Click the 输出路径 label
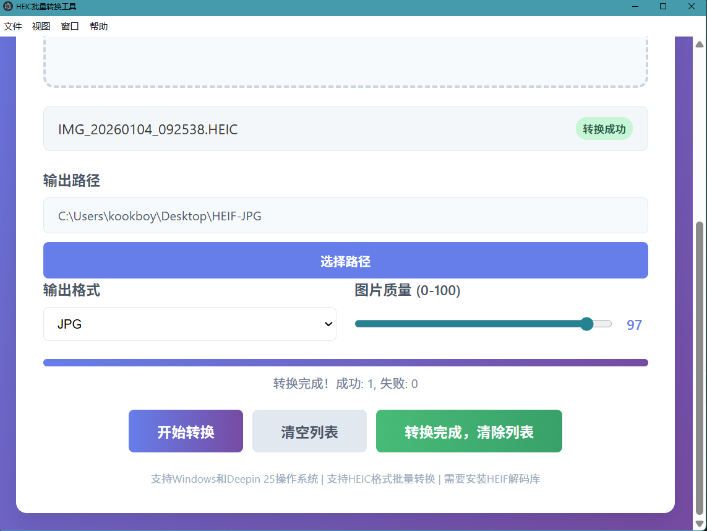707x531 pixels. tap(72, 181)
